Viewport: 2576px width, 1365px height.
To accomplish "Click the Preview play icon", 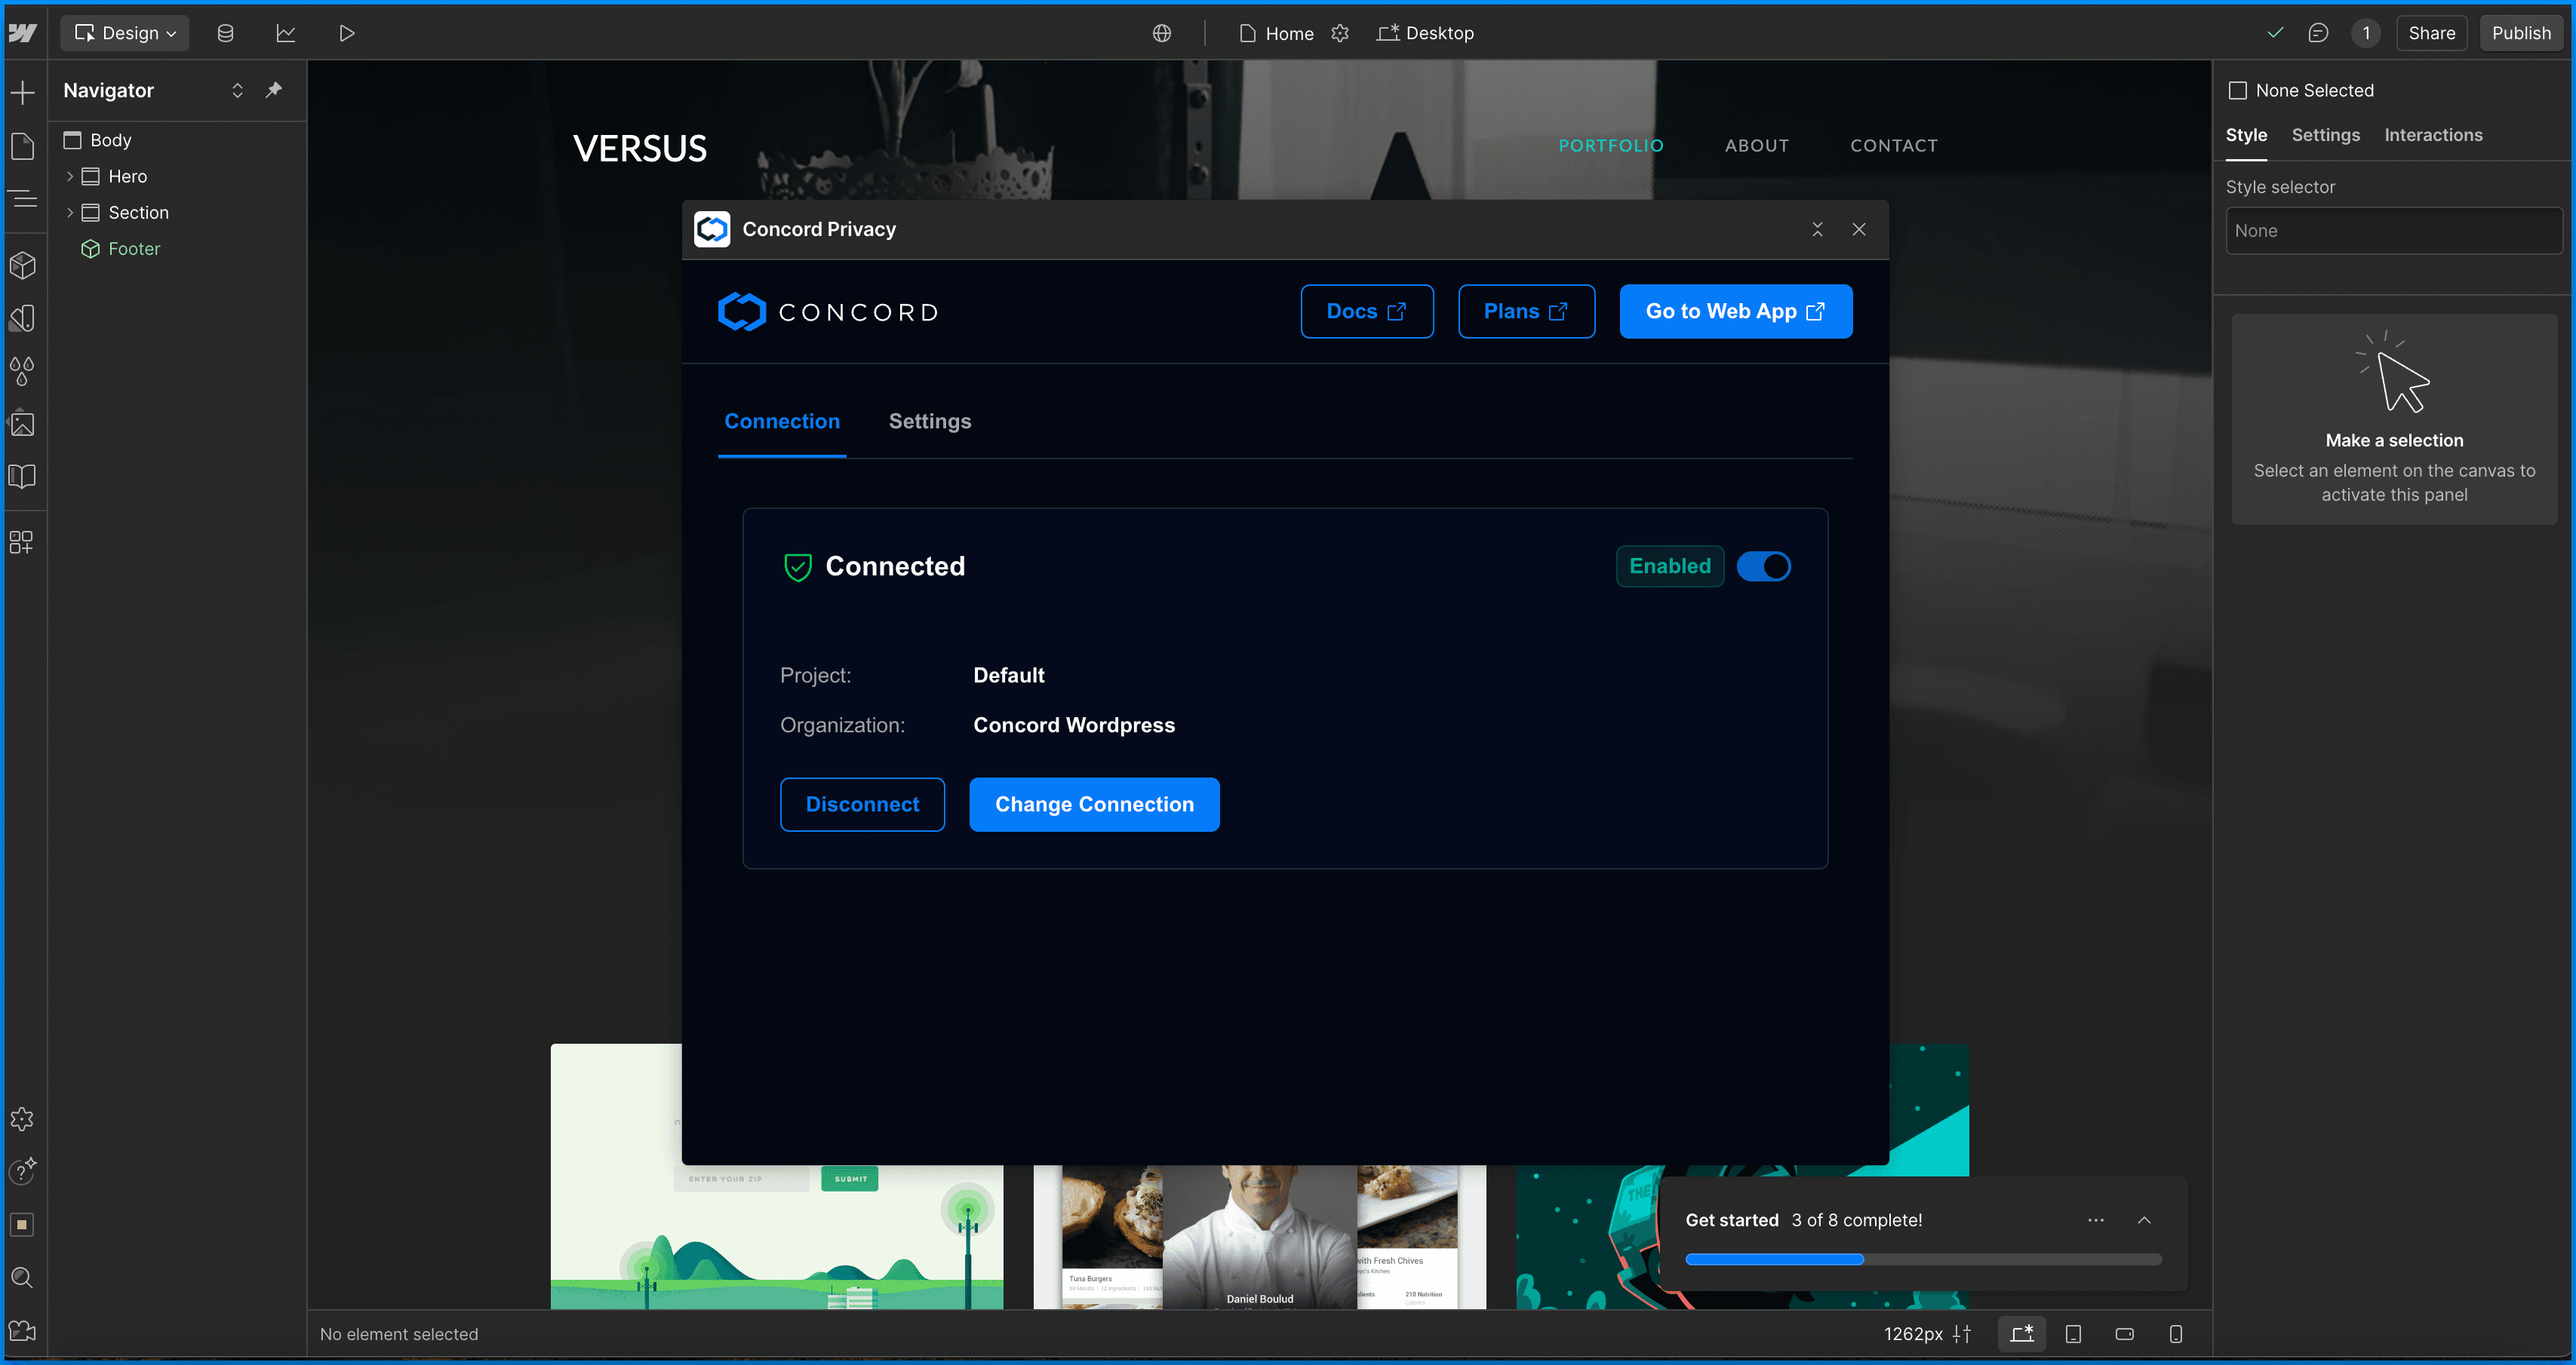I will point(346,33).
